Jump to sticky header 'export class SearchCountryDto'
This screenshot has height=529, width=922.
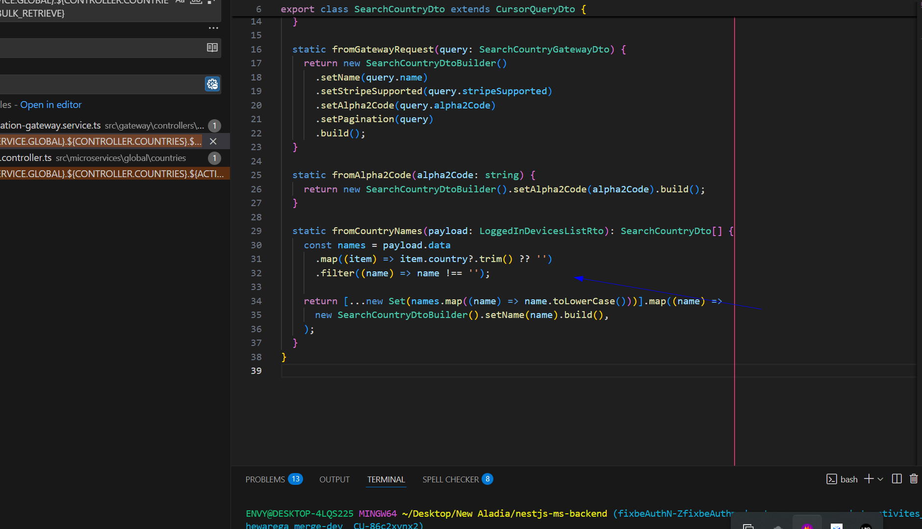coord(433,9)
